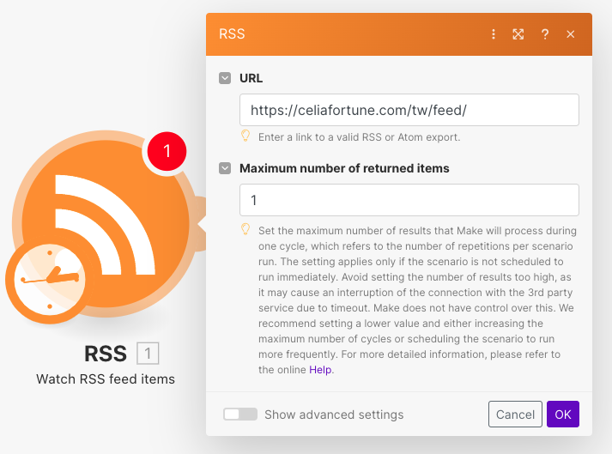Screen dimensions: 612x454
Task: Open the online Help link
Action: point(319,369)
